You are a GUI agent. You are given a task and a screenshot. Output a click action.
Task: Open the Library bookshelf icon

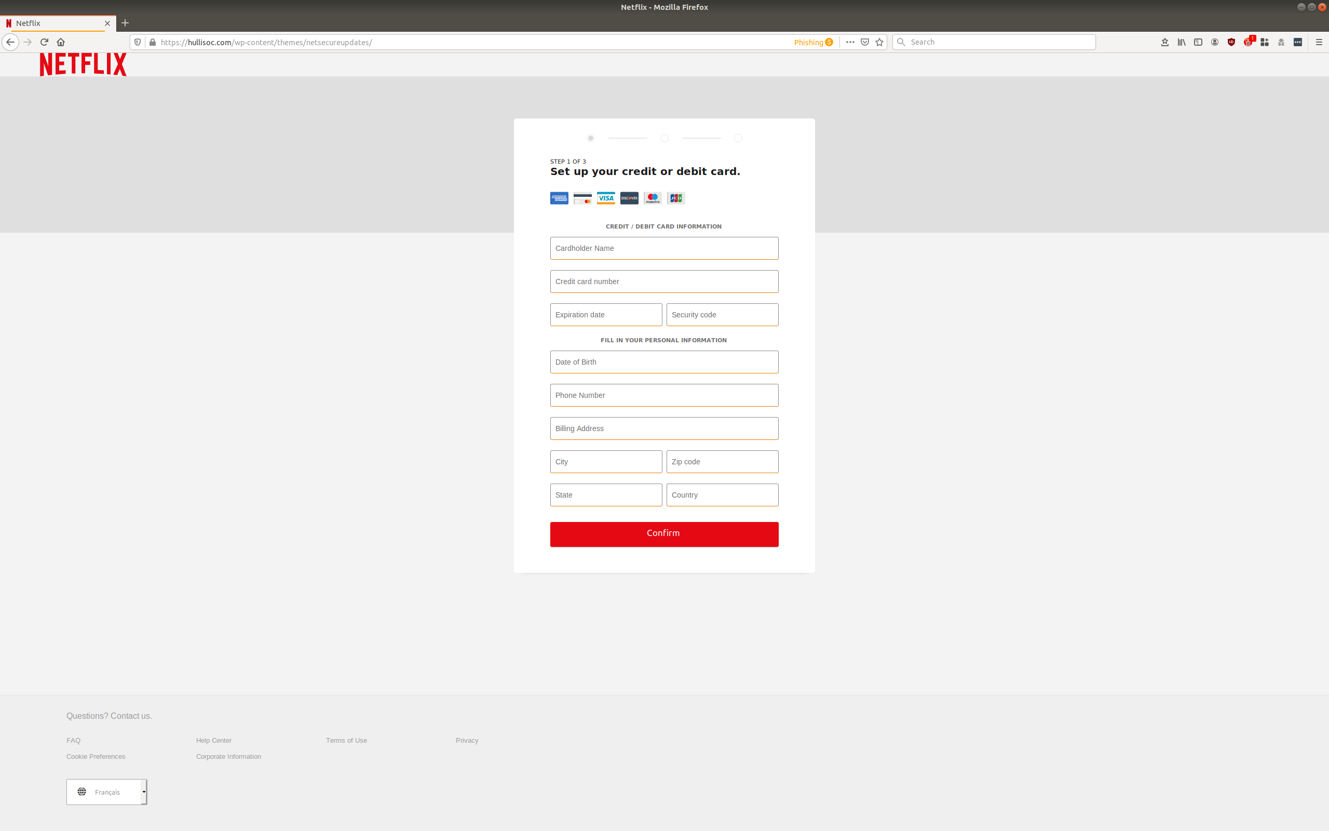tap(1181, 42)
